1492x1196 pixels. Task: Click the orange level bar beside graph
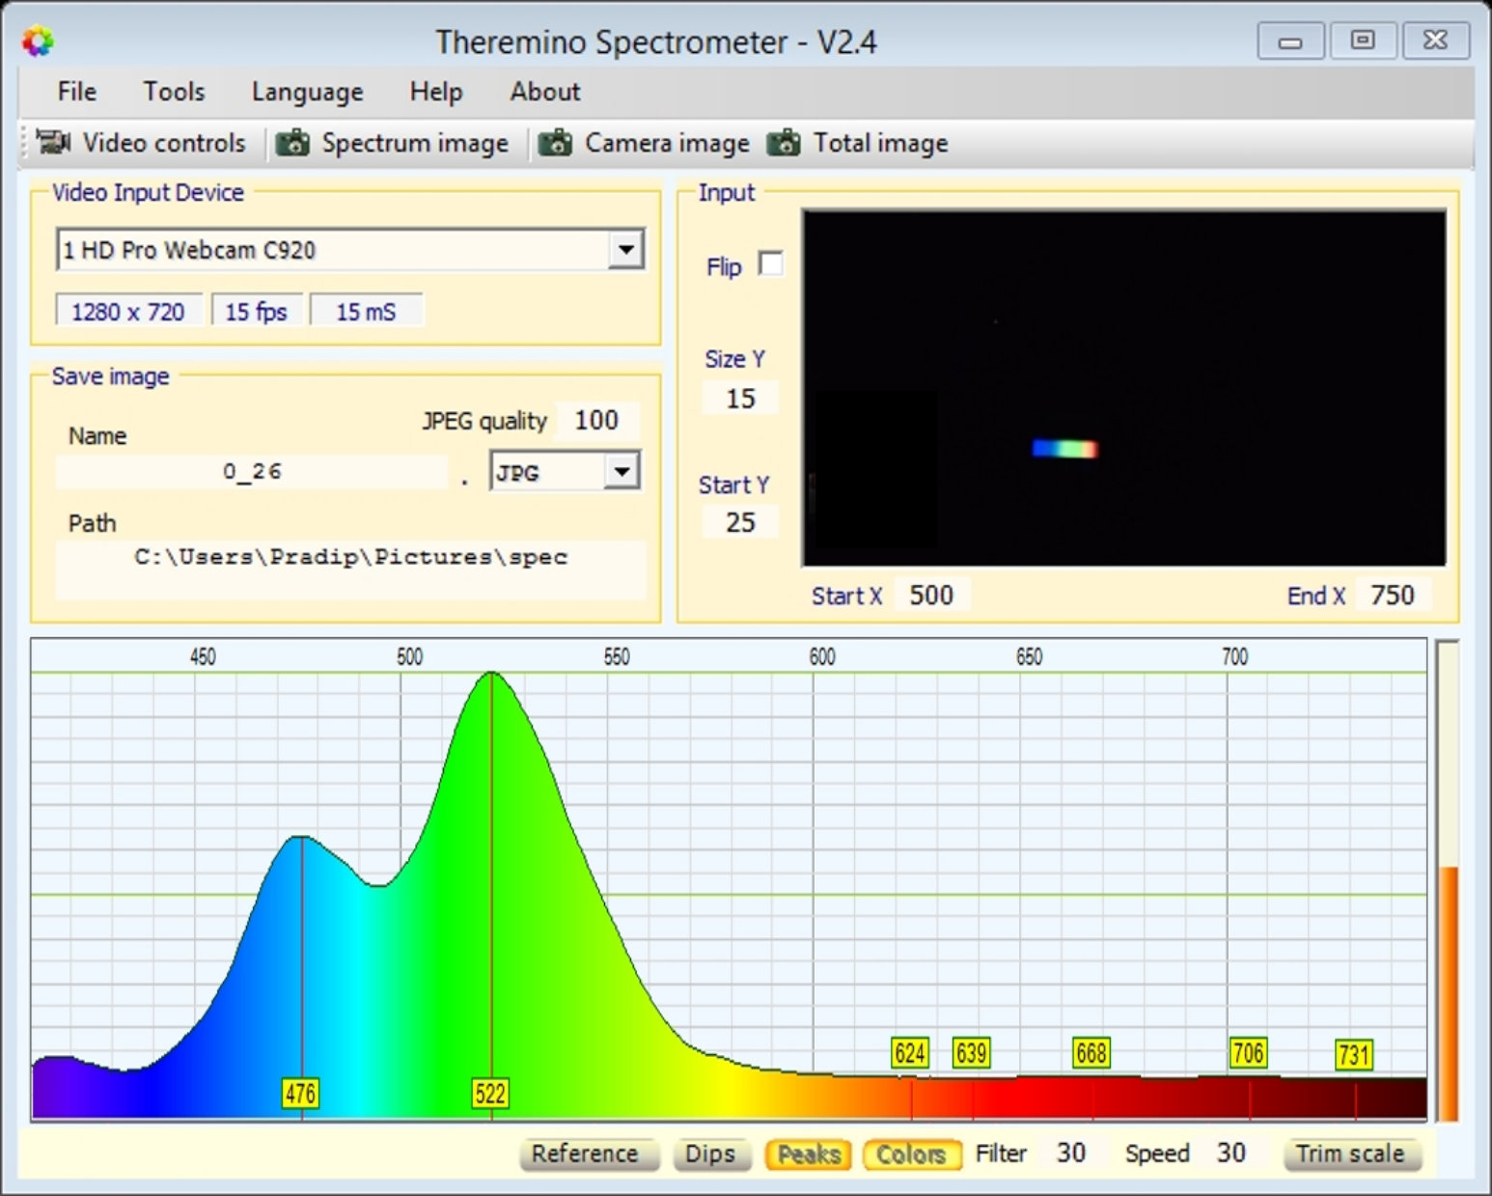1449,994
